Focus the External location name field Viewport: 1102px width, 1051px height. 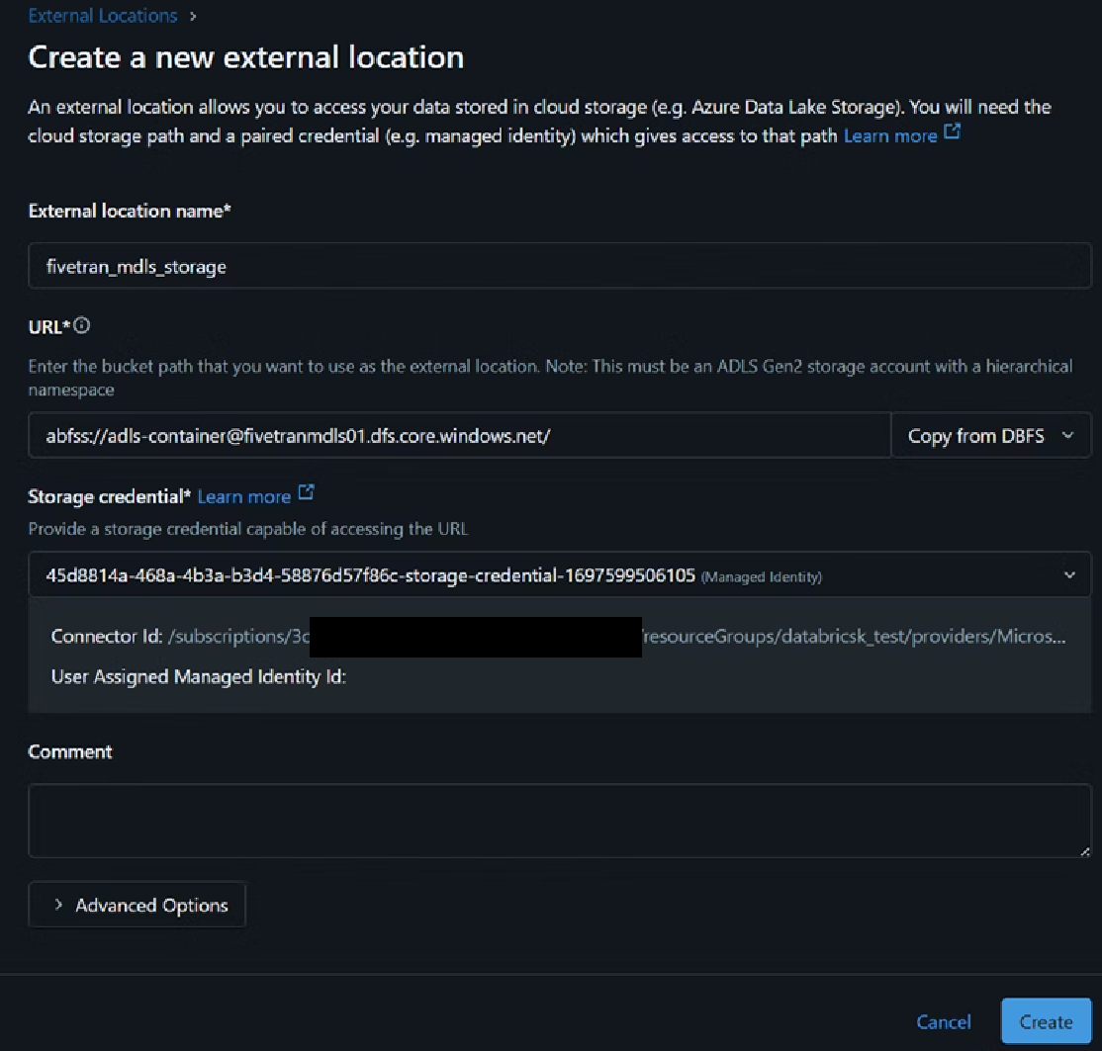point(560,266)
